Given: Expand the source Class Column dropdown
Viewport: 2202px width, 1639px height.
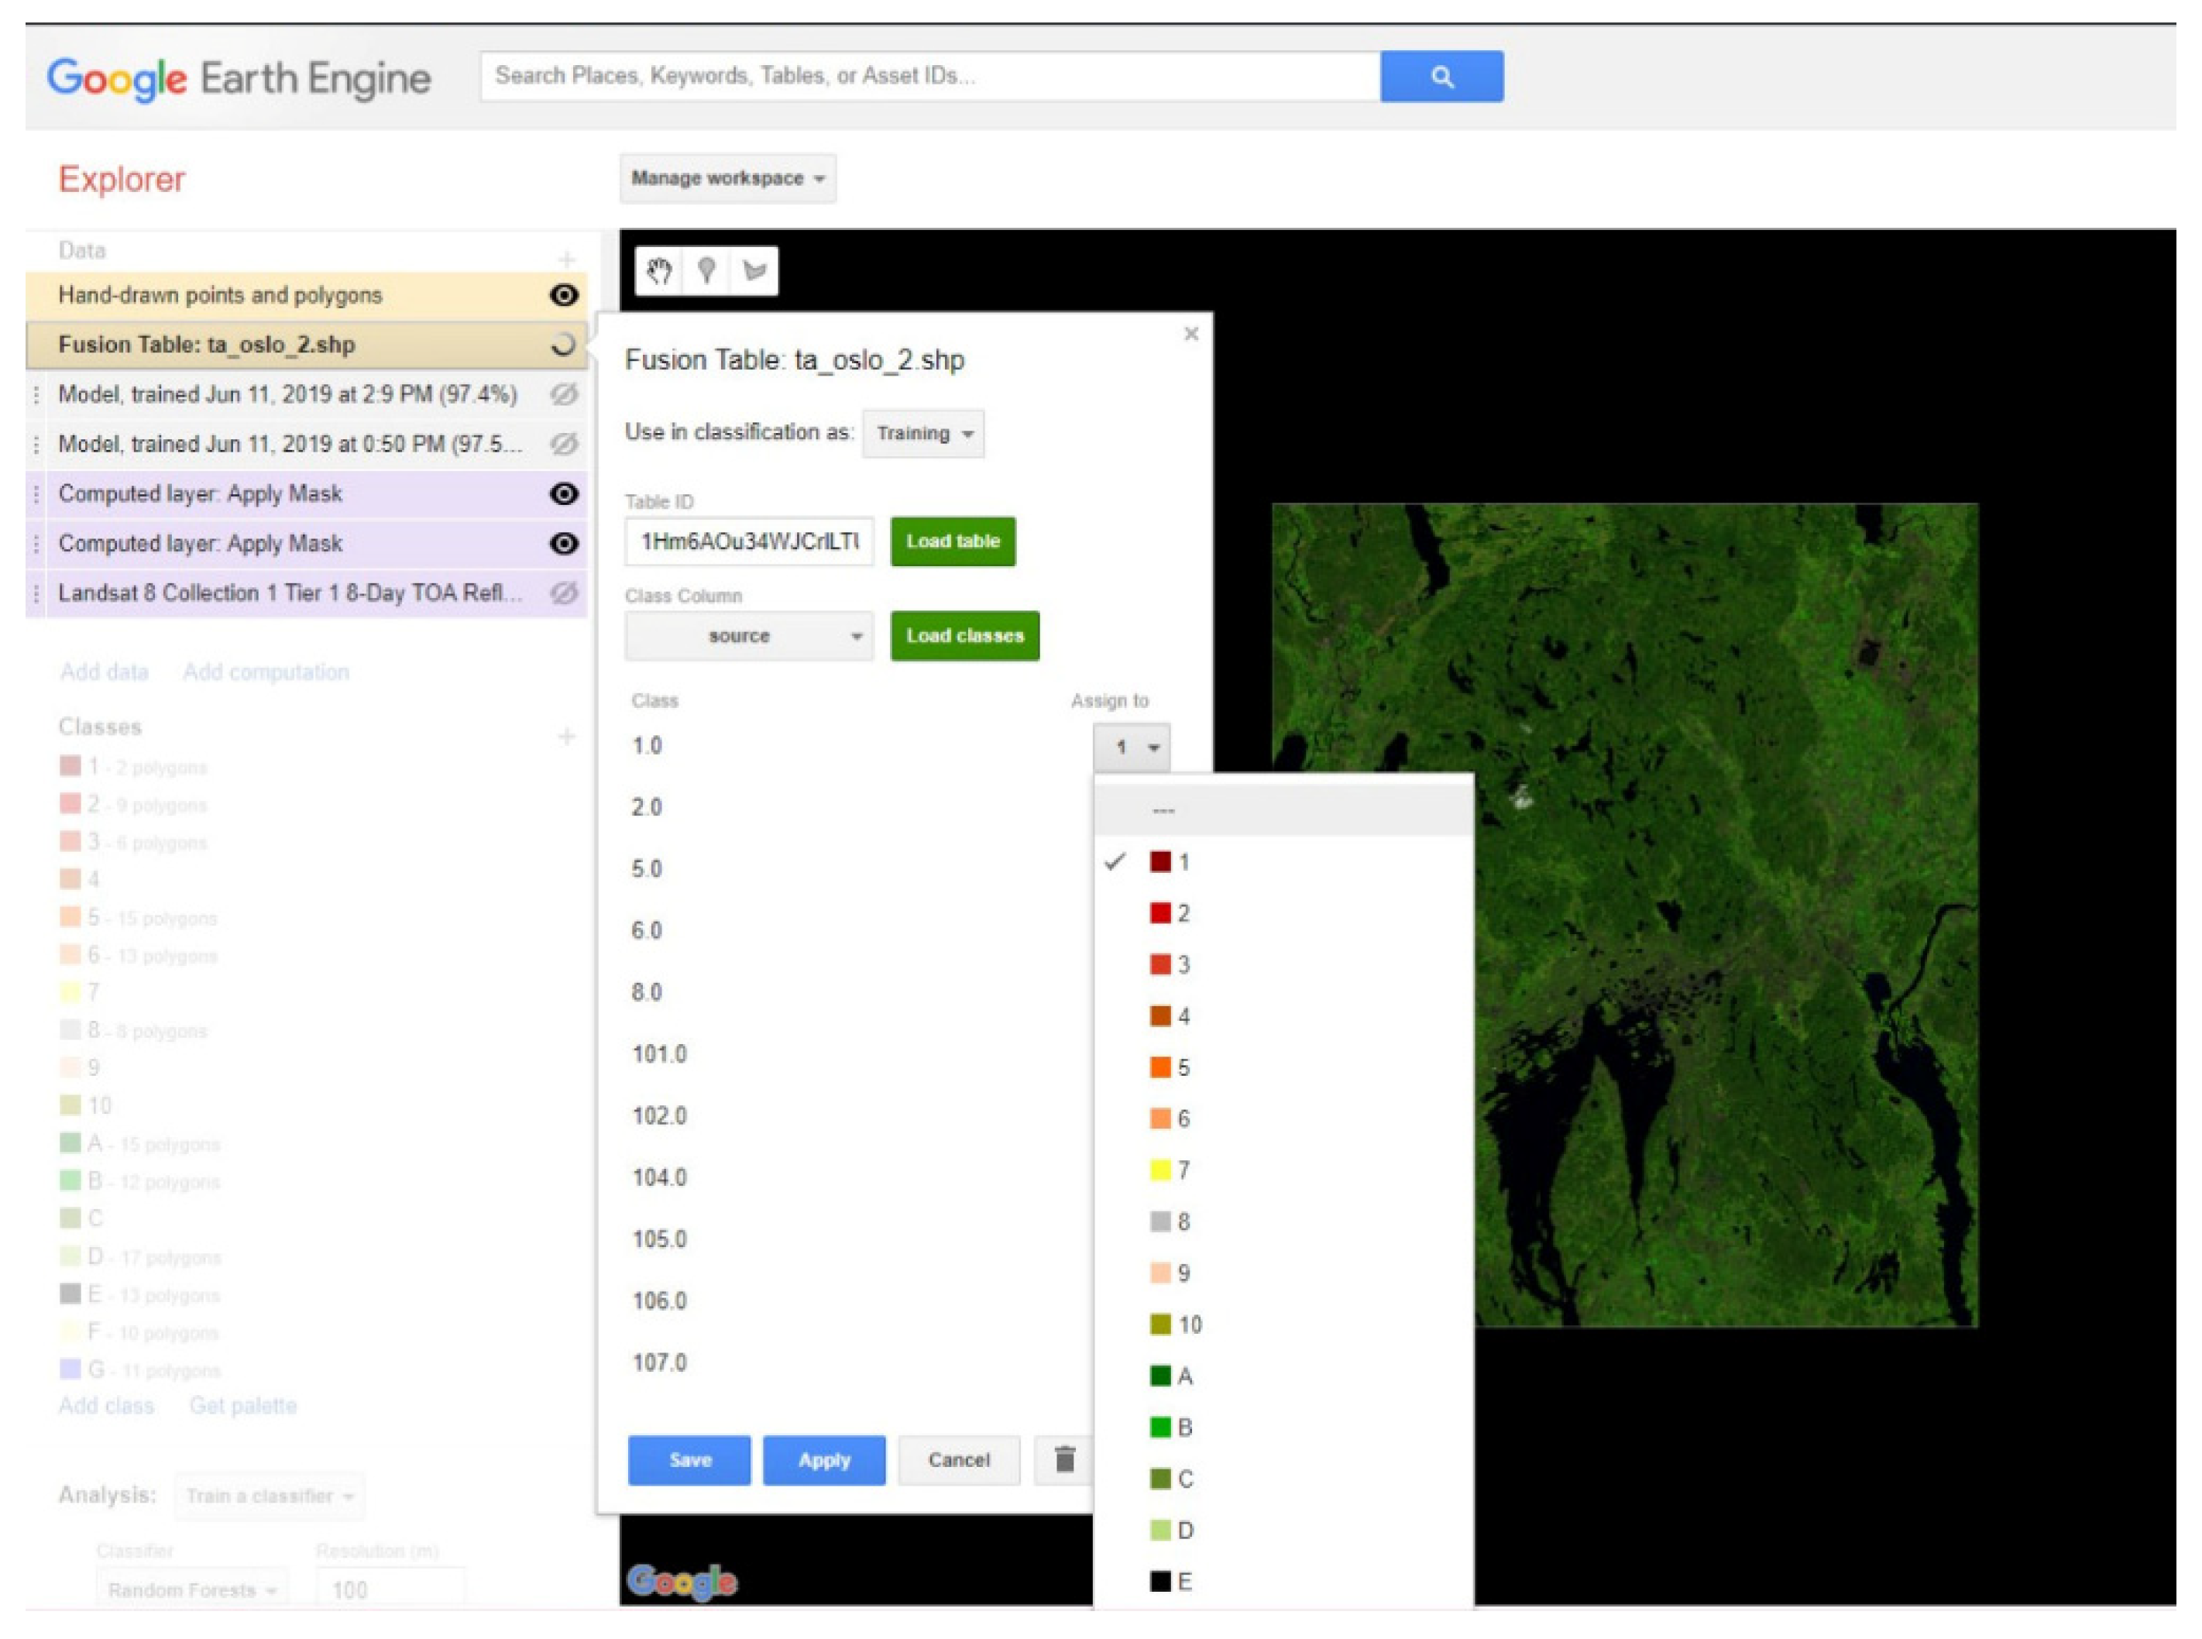Looking at the screenshot, I should click(749, 636).
